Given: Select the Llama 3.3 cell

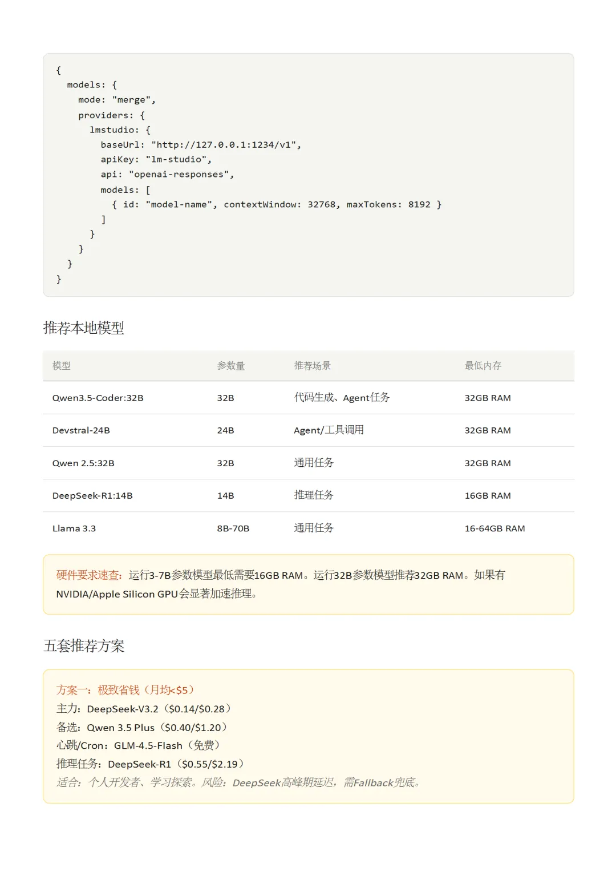Looking at the screenshot, I should [x=74, y=528].
